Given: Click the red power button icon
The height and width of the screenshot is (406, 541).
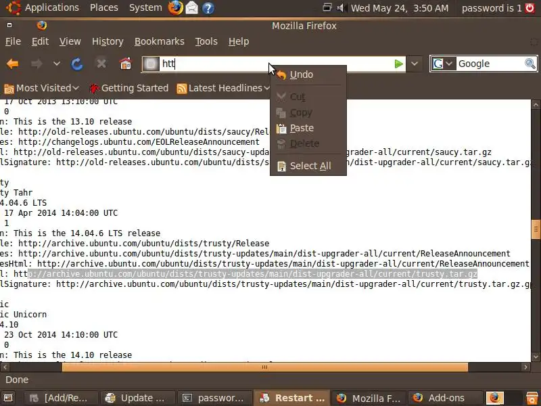Looking at the screenshot, I should (530, 8).
